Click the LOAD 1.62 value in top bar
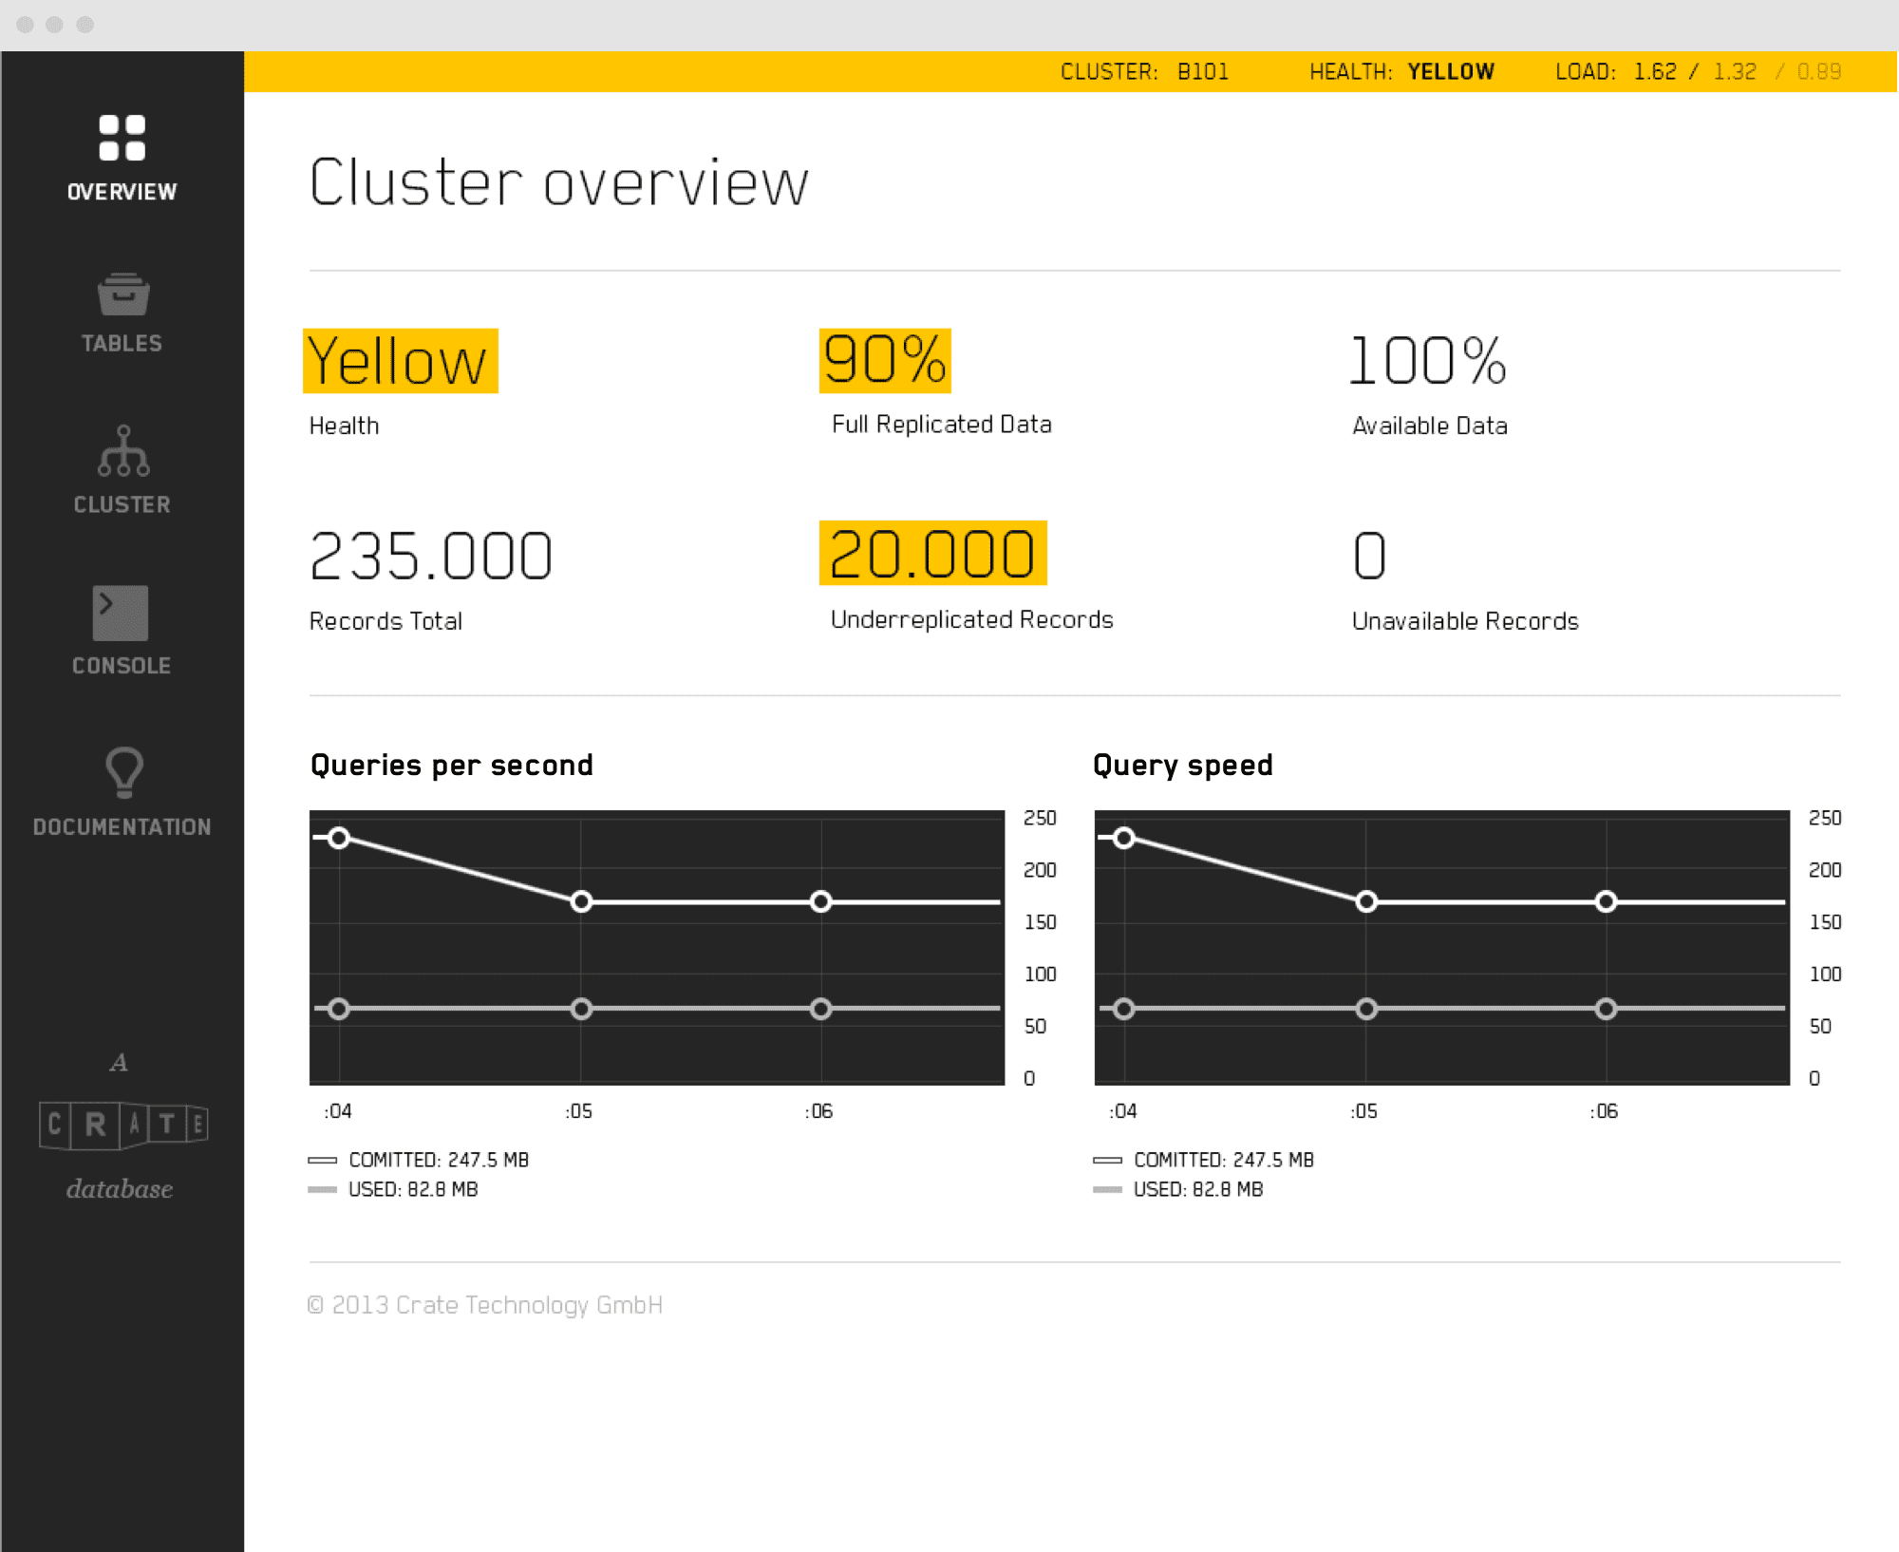1899x1552 pixels. pos(1655,72)
